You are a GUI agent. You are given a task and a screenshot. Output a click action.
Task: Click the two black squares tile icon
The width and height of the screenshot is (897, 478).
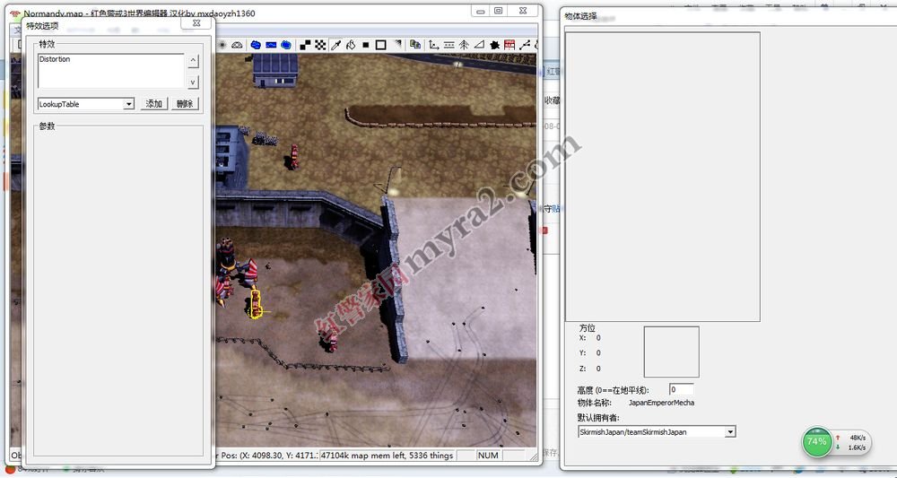tap(306, 45)
